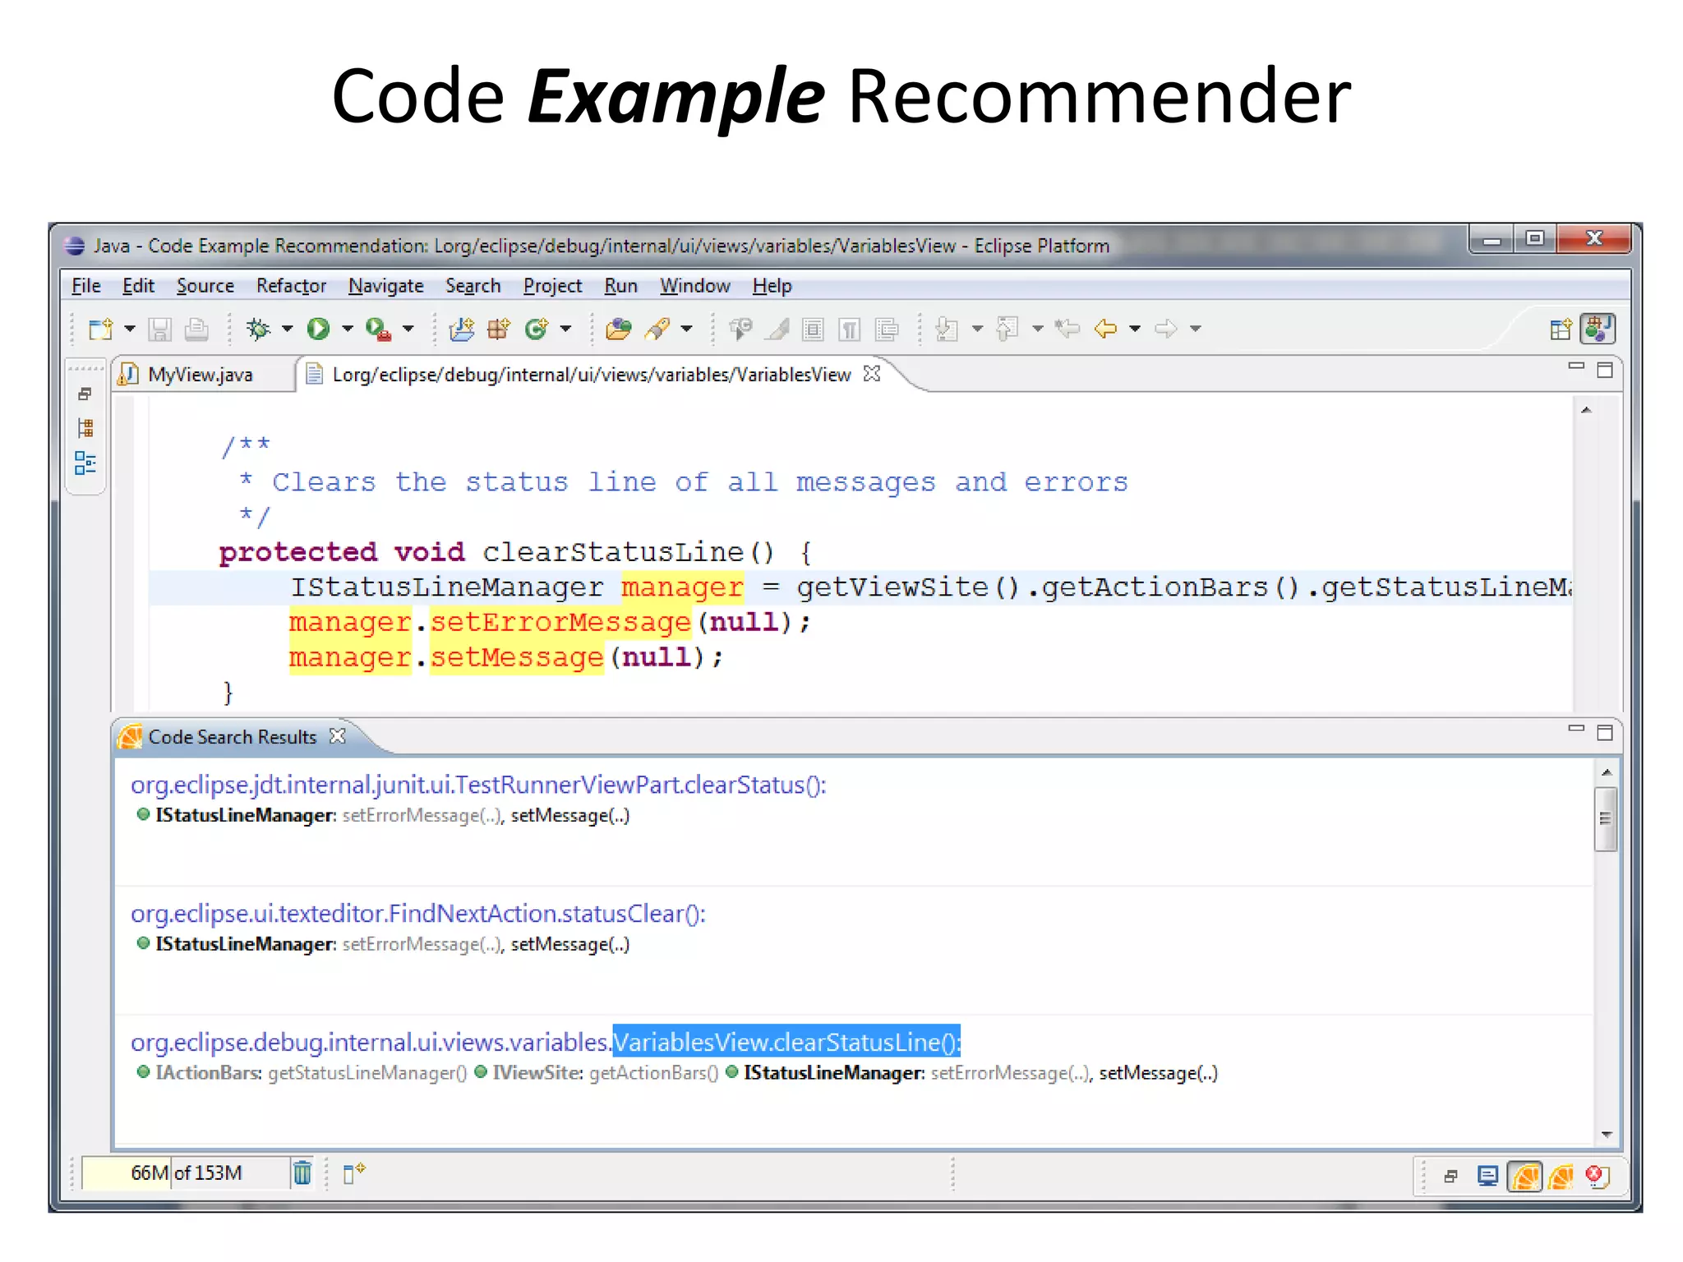This screenshot has width=1683, height=1262.
Task: Click the New Java Project icon
Action: point(462,329)
